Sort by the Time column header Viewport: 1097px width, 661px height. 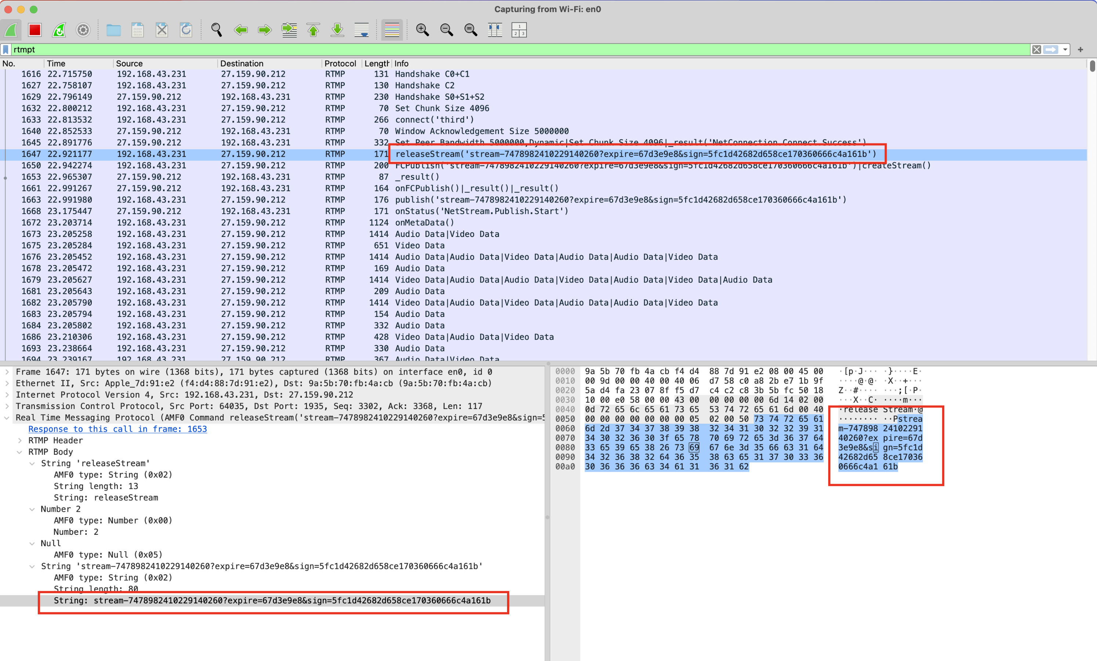tap(56, 63)
